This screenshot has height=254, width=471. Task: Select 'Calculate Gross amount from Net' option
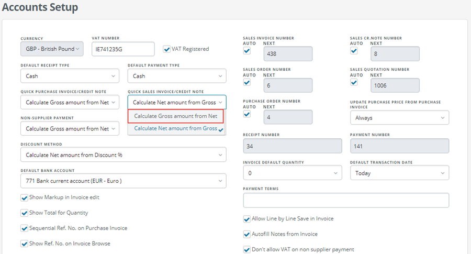176,116
